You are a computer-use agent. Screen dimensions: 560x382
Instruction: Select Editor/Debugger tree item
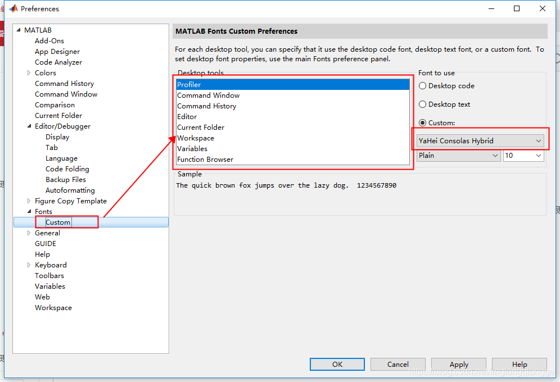click(62, 126)
